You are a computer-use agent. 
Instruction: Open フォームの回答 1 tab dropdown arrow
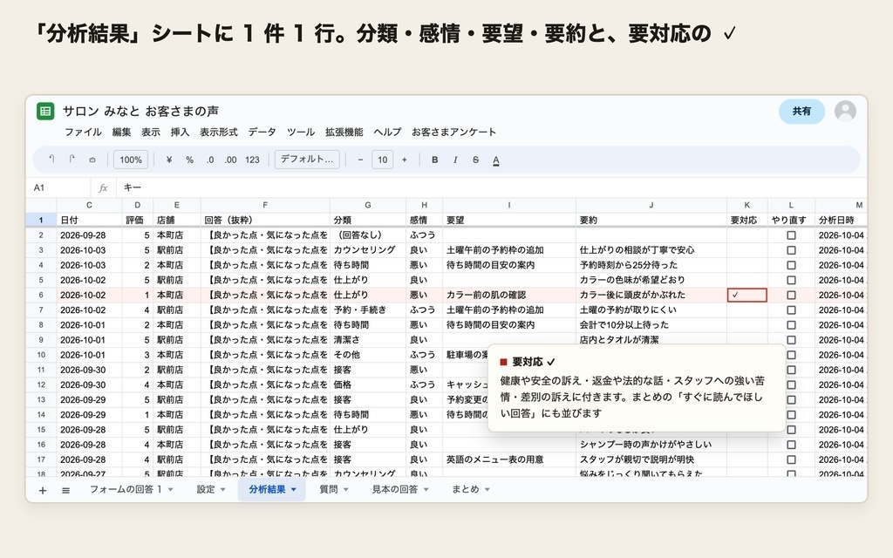point(170,490)
